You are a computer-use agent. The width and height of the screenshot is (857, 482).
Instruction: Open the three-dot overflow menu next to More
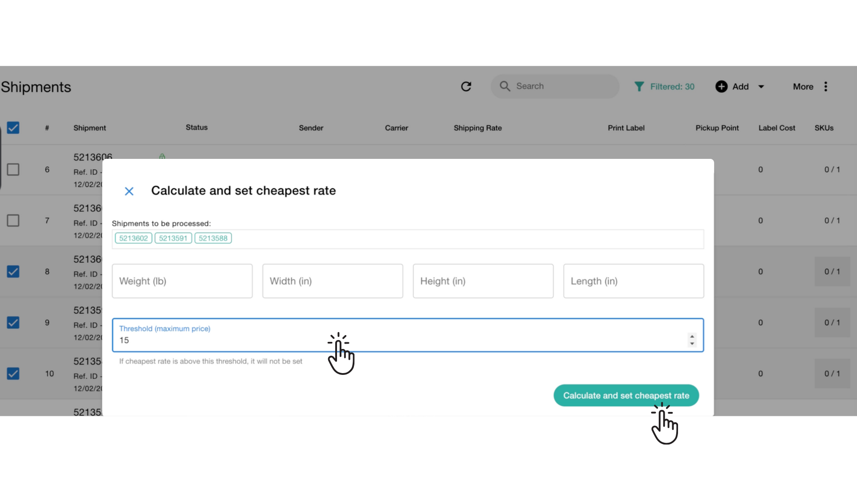click(x=826, y=86)
